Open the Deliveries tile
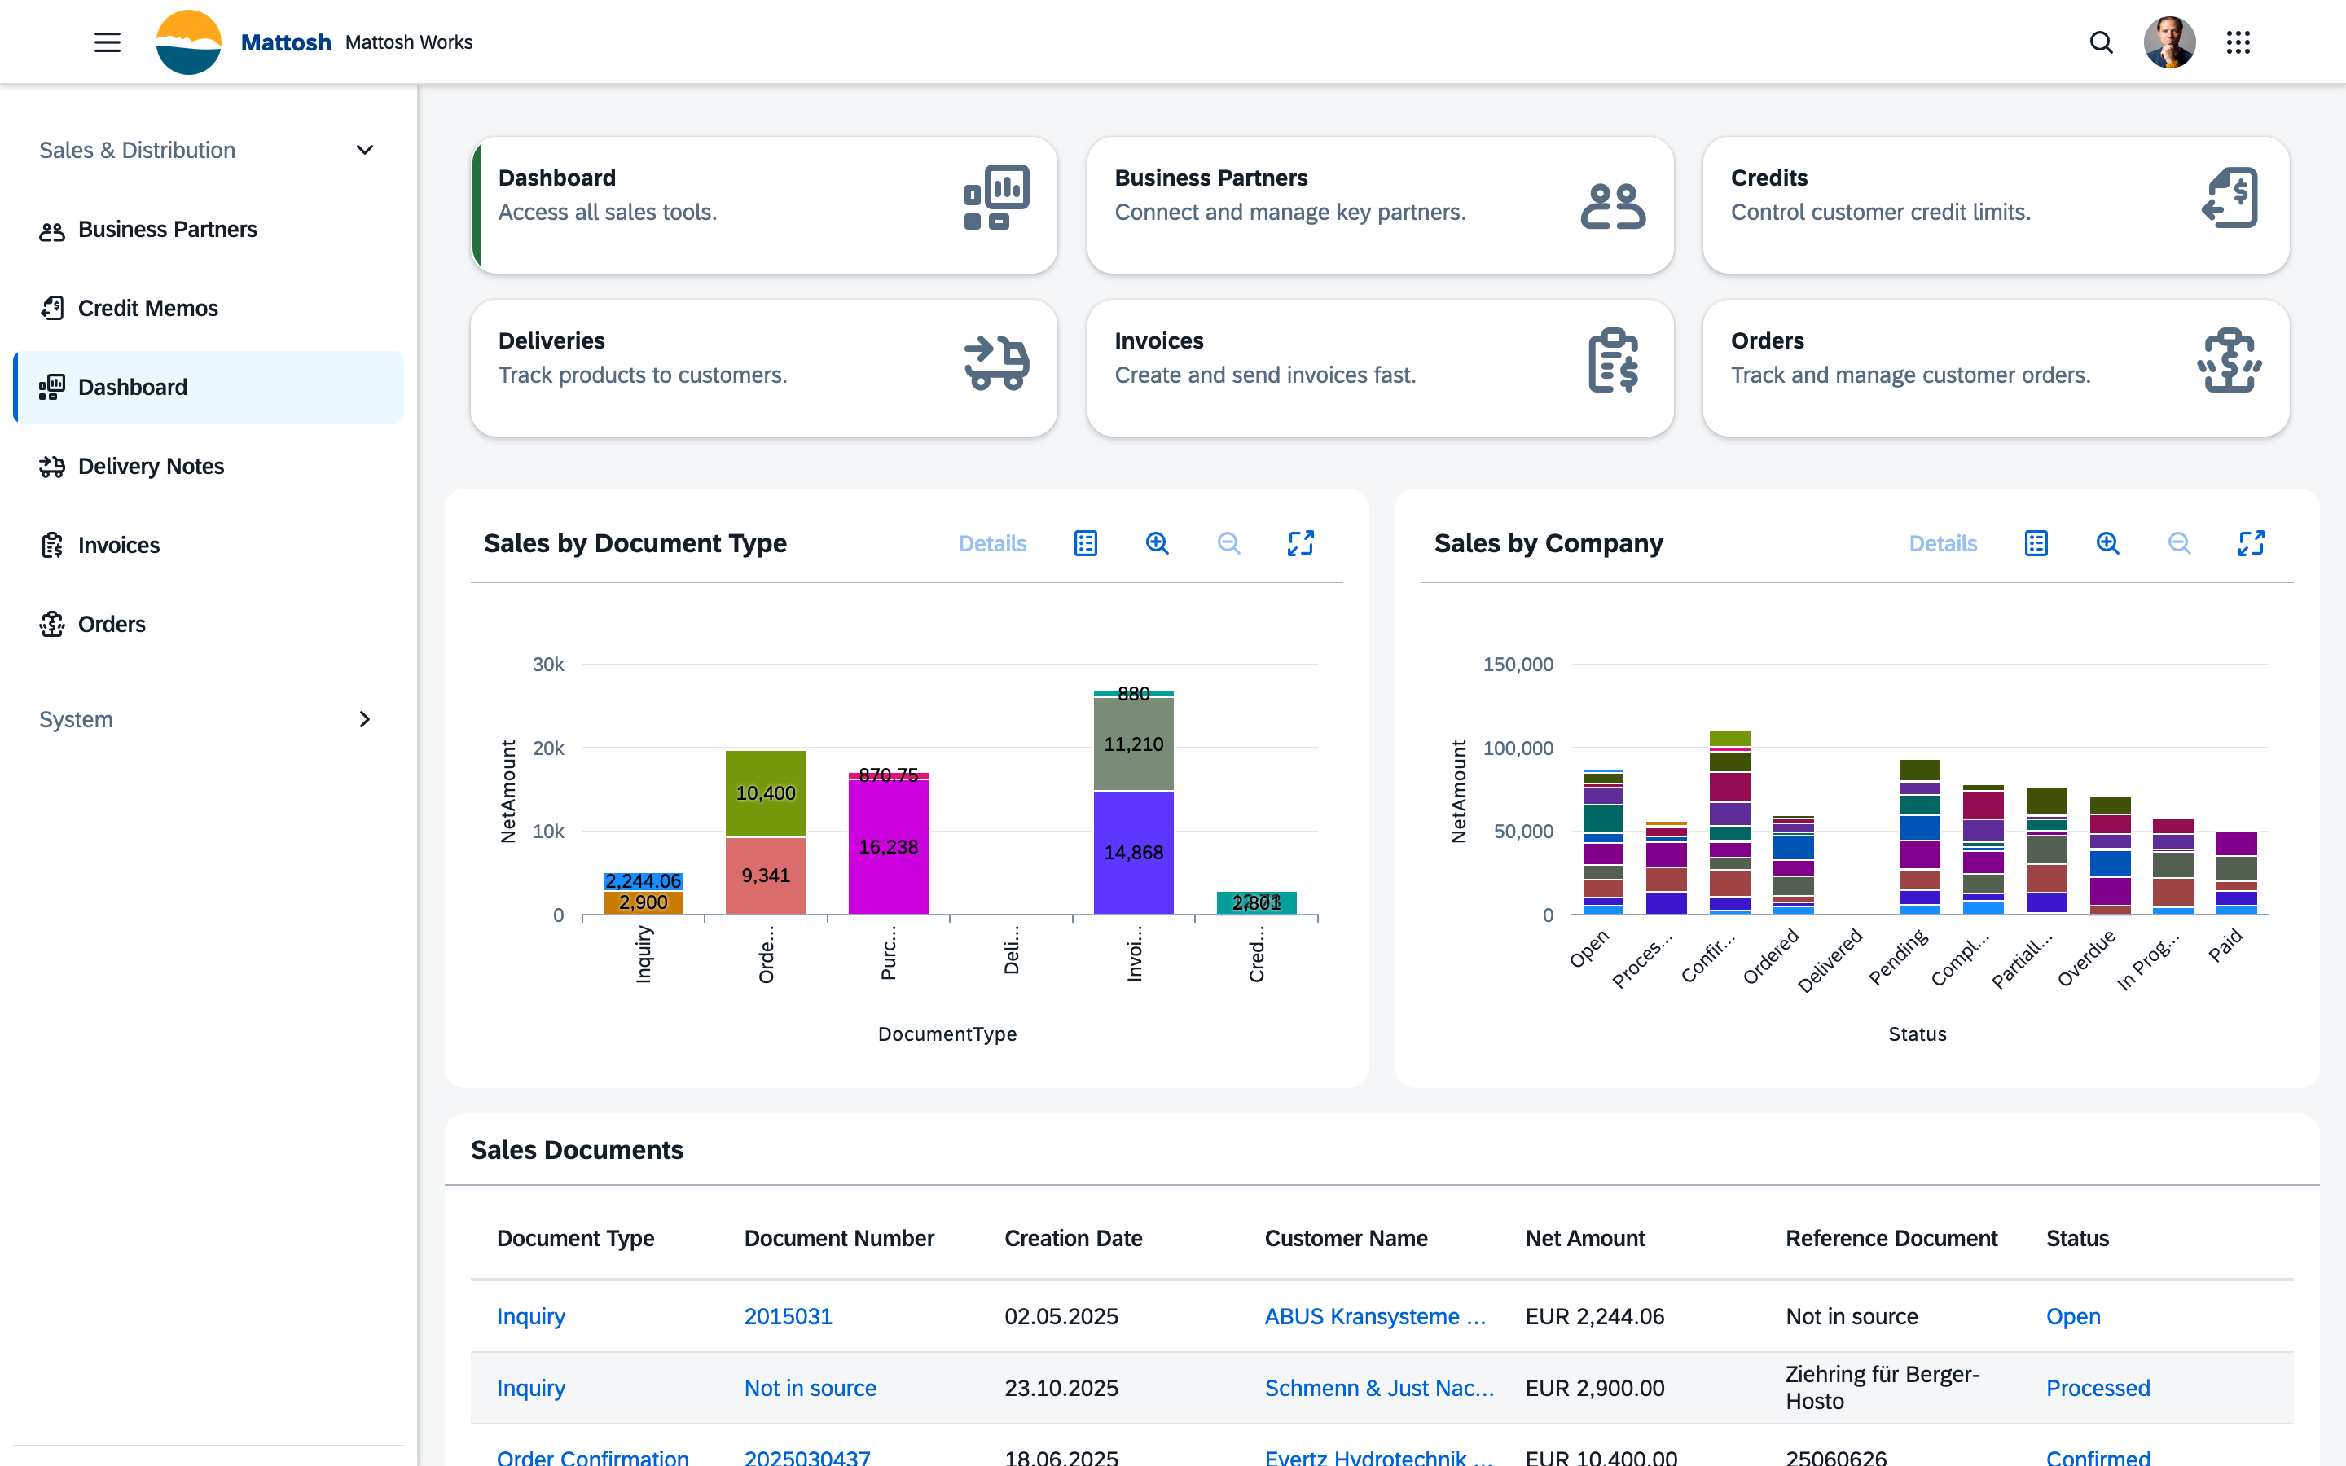Screen dimensions: 2346x1466 763,367
